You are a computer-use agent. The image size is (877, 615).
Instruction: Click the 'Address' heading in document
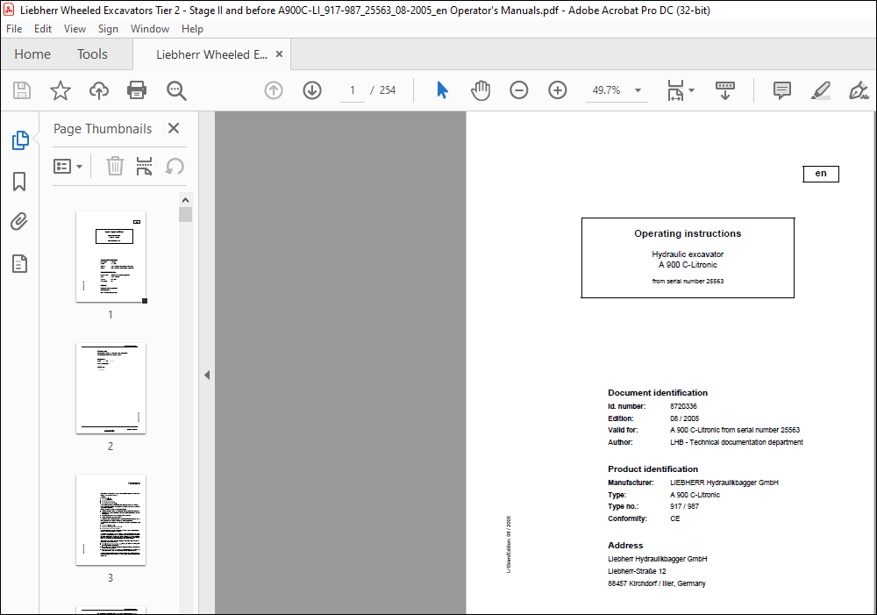point(625,545)
